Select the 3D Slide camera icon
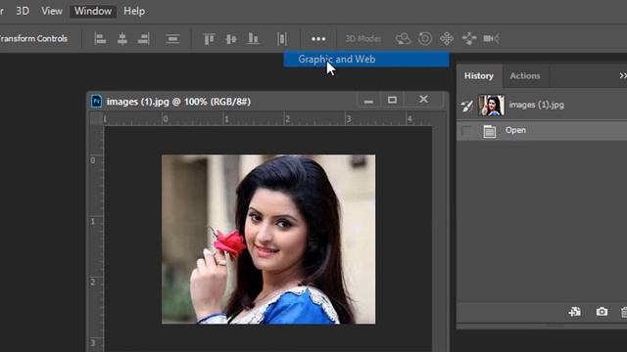Viewport: 627px width, 352px height. click(x=468, y=39)
